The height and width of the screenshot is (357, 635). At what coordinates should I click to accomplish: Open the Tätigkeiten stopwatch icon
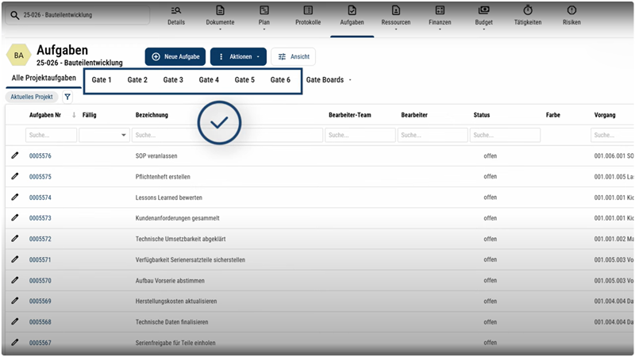pyautogui.click(x=527, y=10)
